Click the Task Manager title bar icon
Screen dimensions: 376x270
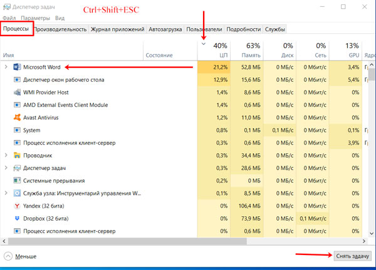6,7
